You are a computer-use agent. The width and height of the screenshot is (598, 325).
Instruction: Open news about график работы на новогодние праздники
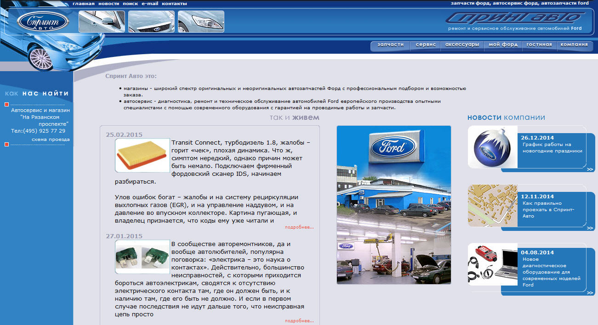point(552,147)
